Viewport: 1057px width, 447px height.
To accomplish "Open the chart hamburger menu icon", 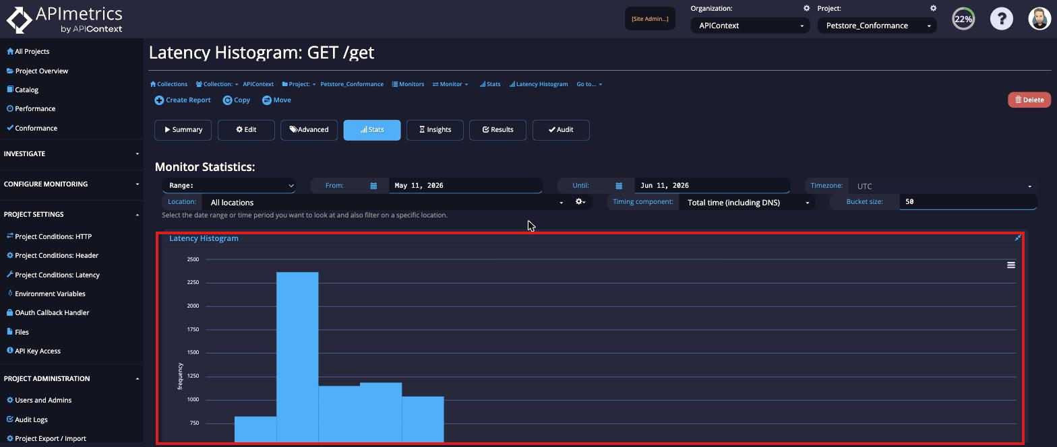I will coord(1010,265).
